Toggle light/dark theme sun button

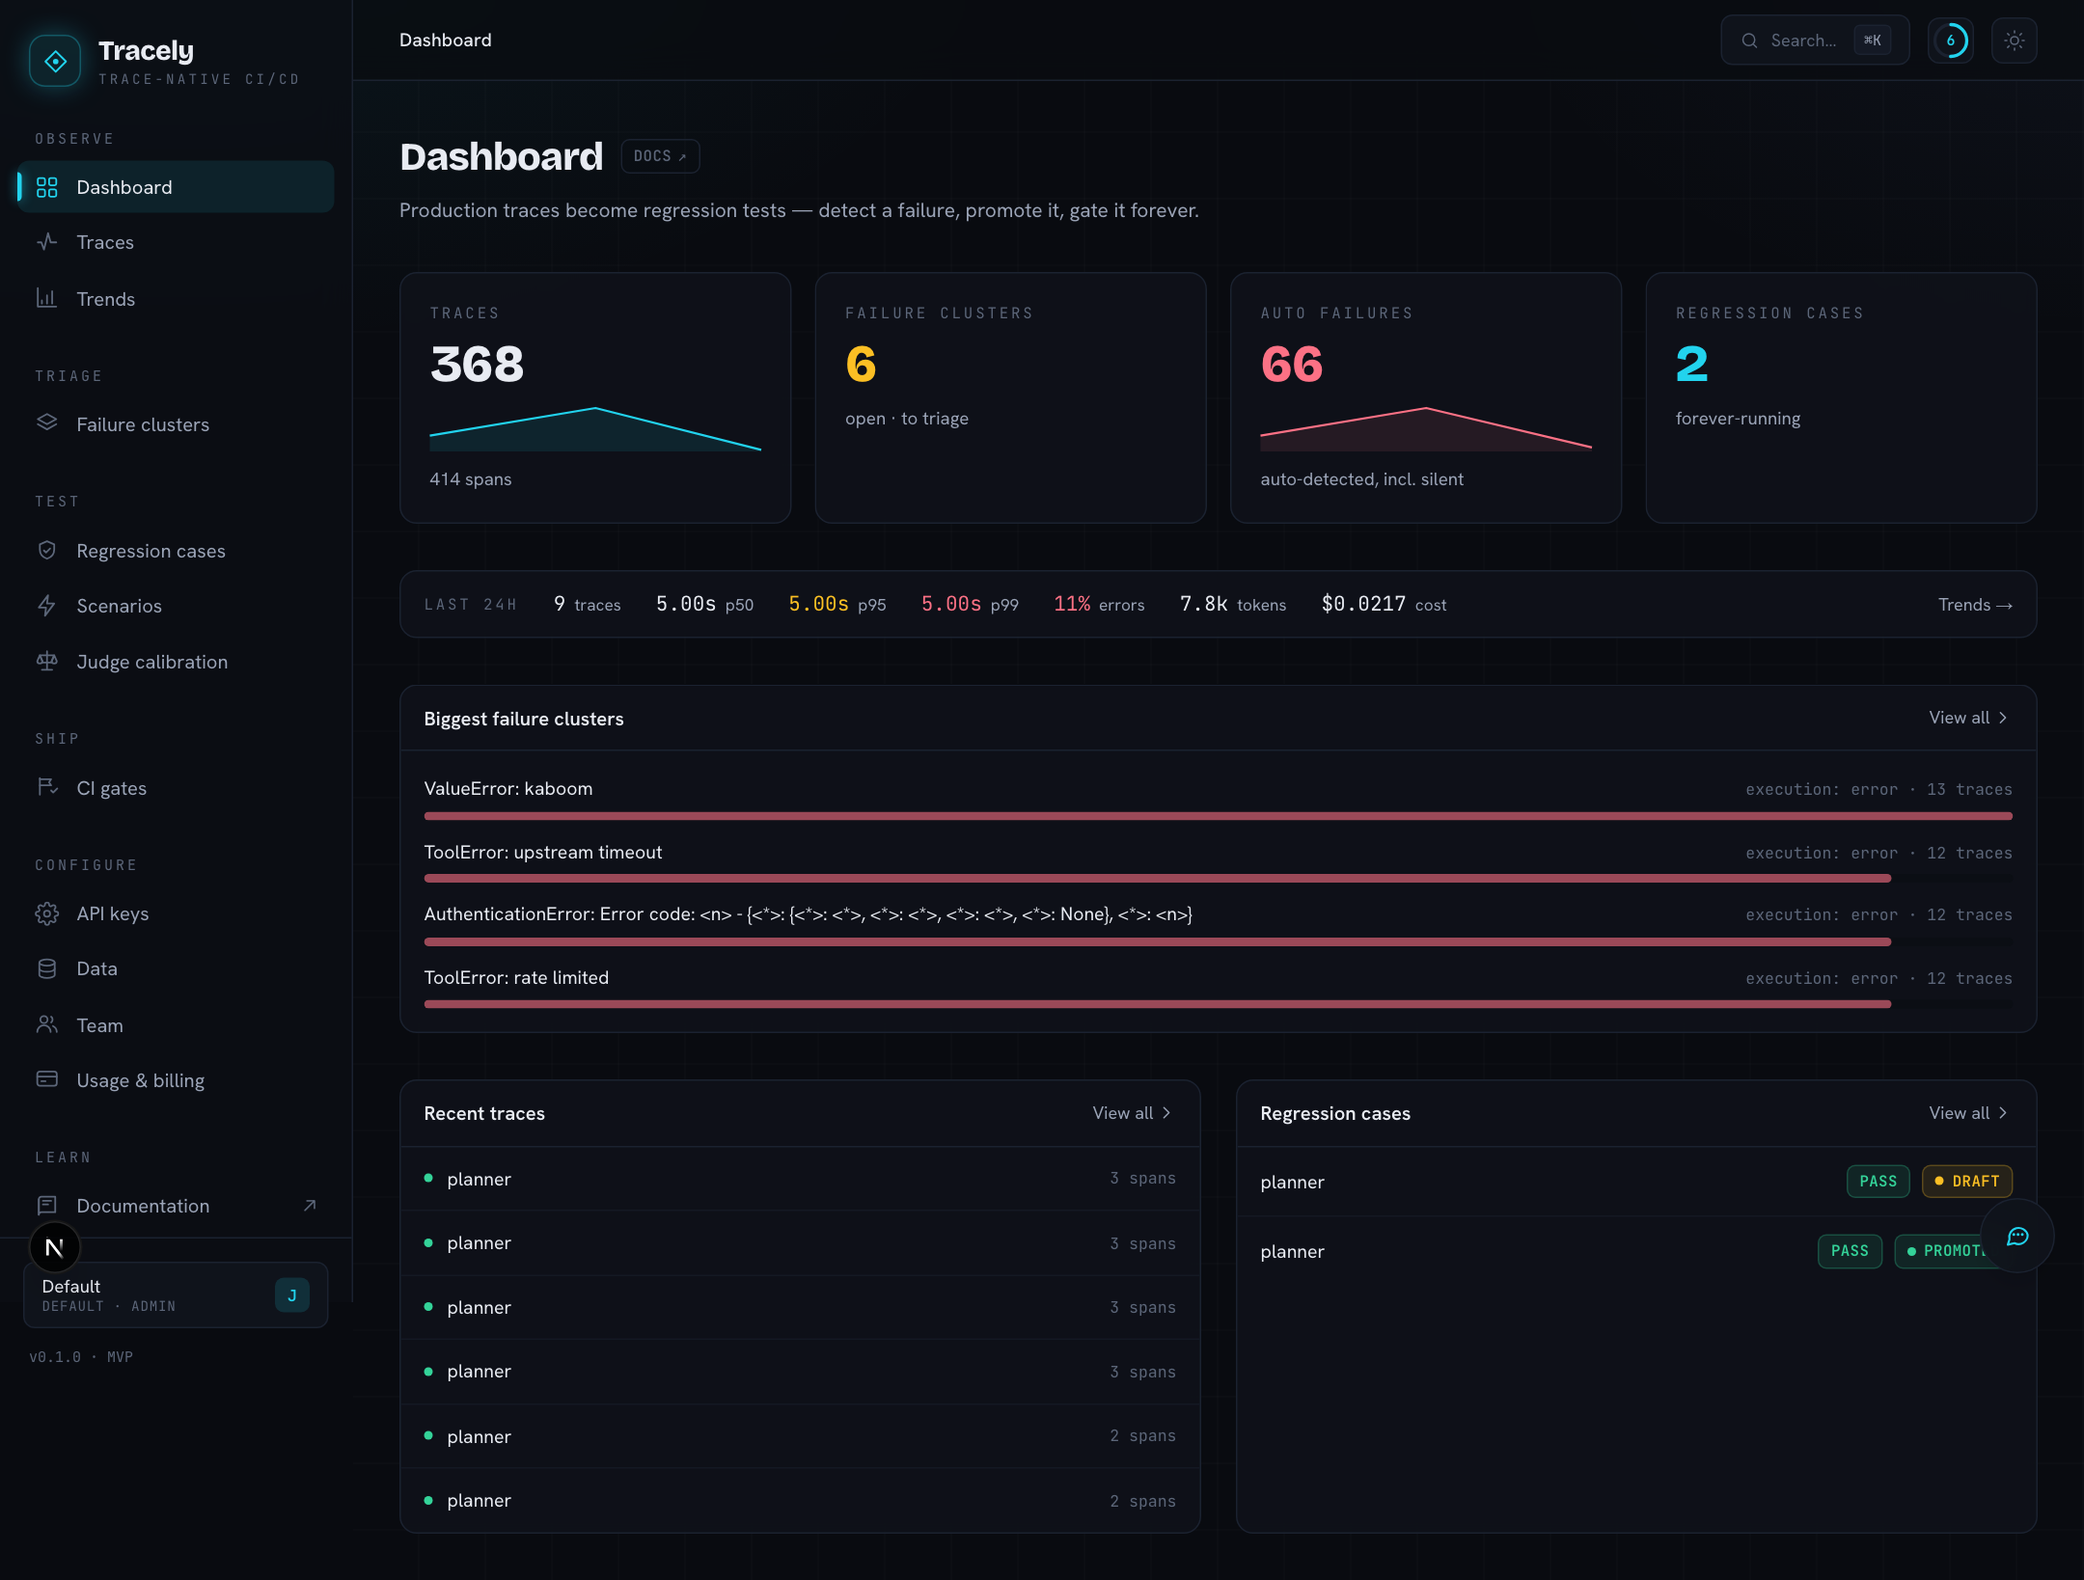[x=2014, y=41]
